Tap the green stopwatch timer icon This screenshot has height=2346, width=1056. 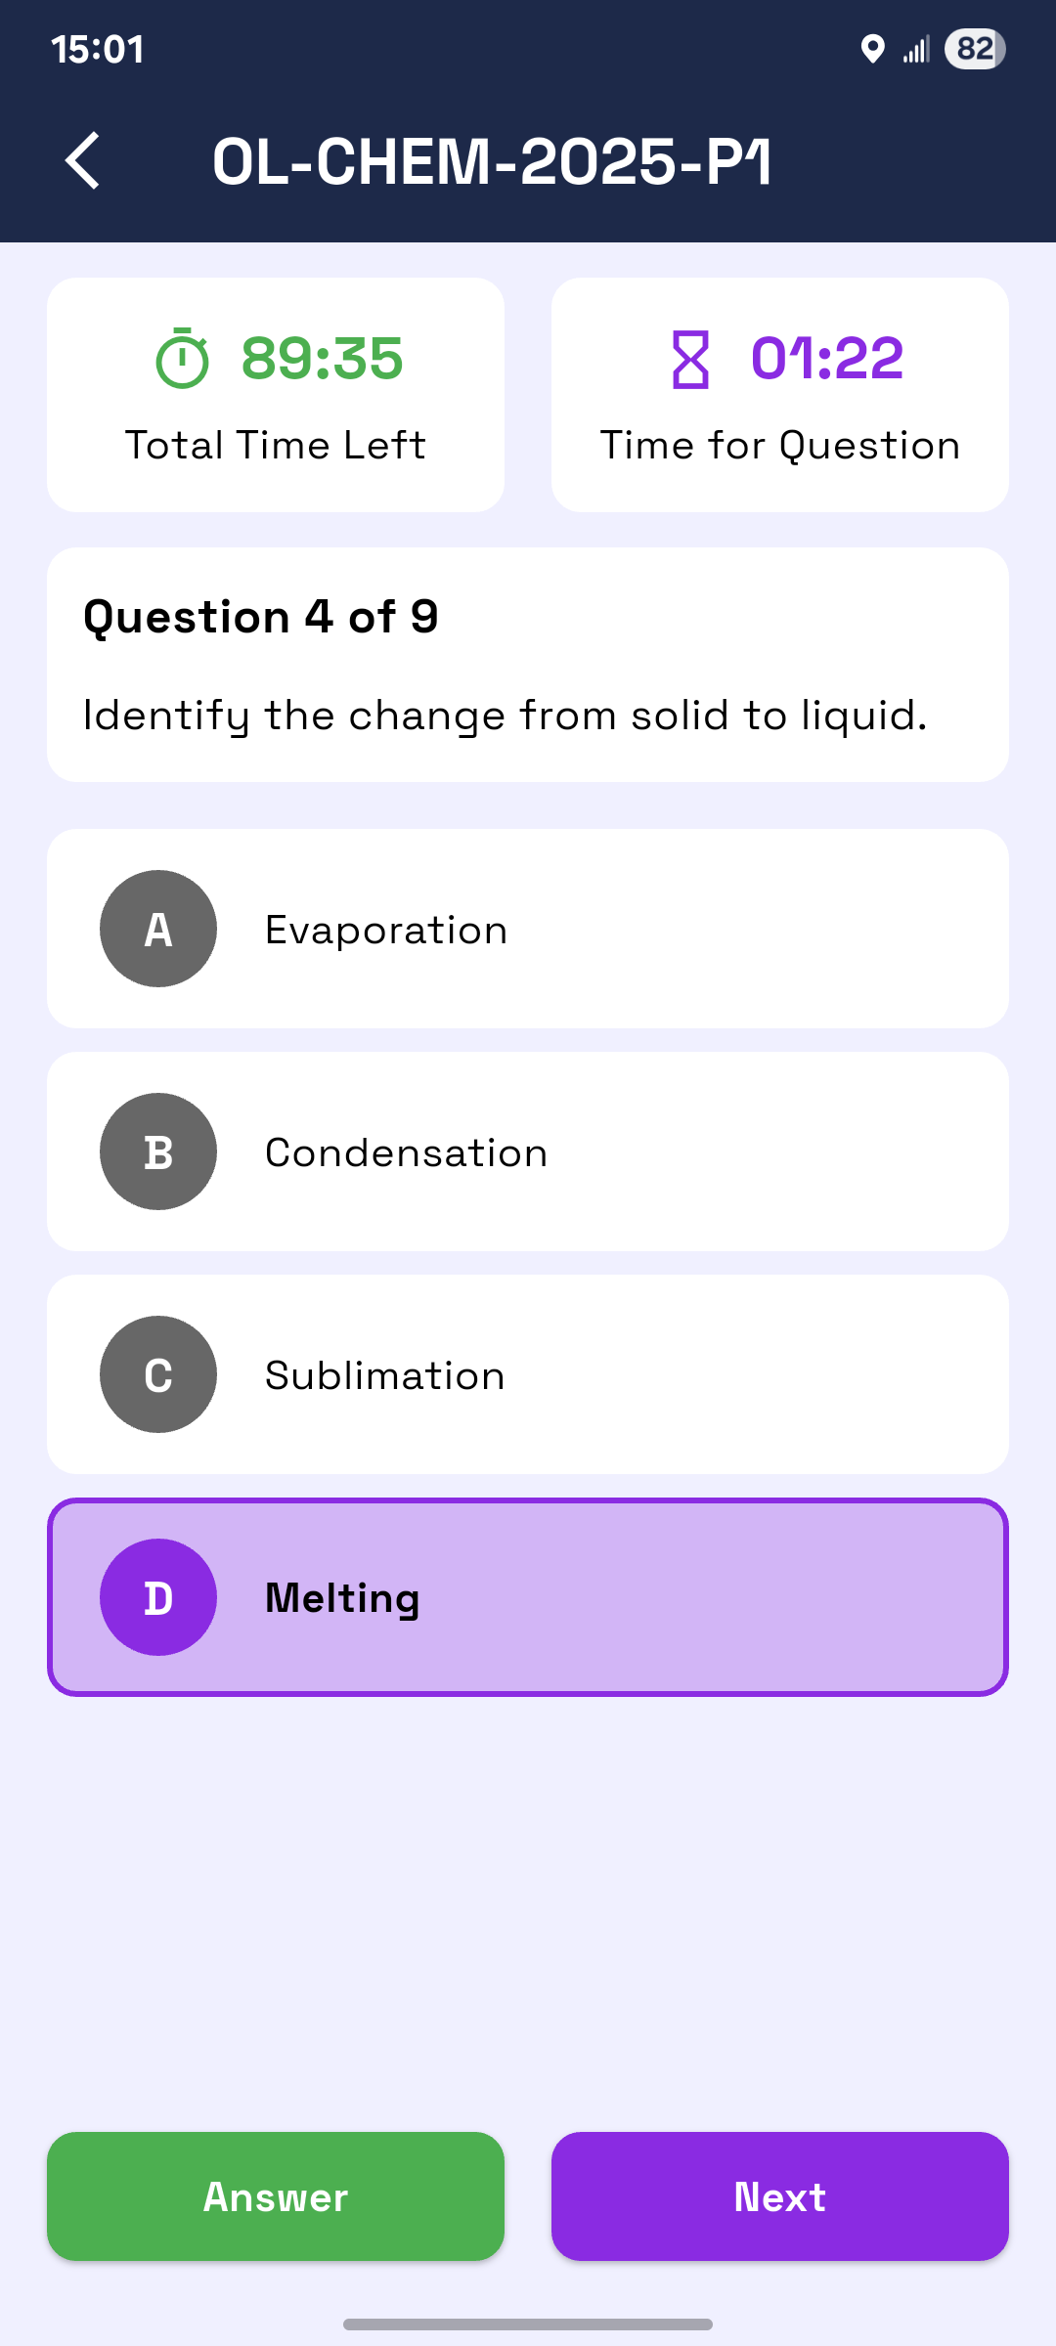click(x=182, y=359)
